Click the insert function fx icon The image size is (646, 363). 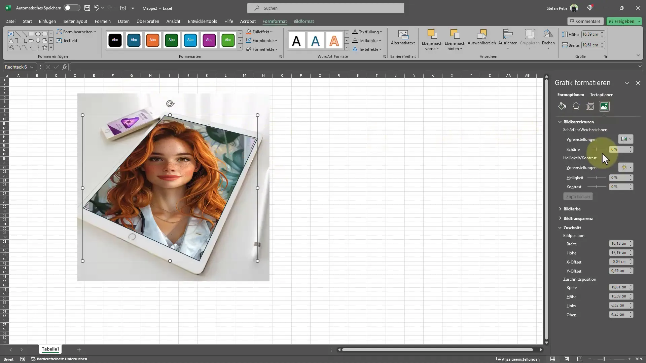[x=64, y=67]
